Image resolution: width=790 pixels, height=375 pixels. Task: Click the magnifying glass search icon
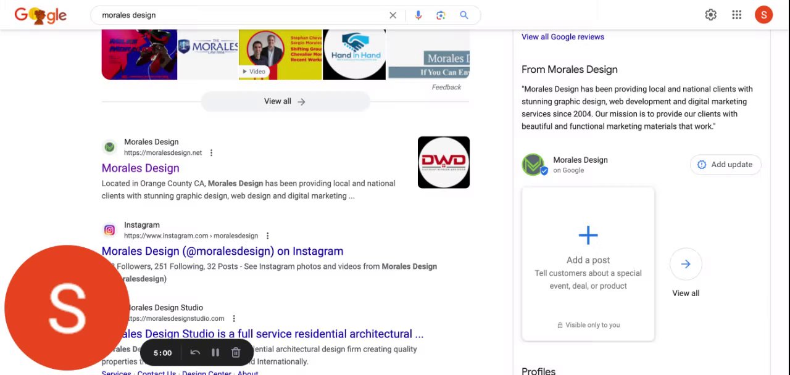pyautogui.click(x=464, y=15)
